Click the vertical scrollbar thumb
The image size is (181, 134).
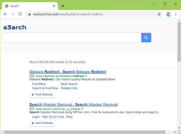[179, 42]
